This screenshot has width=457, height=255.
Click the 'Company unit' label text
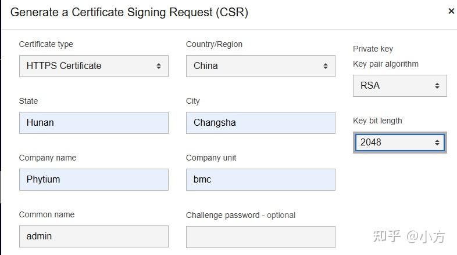(x=211, y=158)
